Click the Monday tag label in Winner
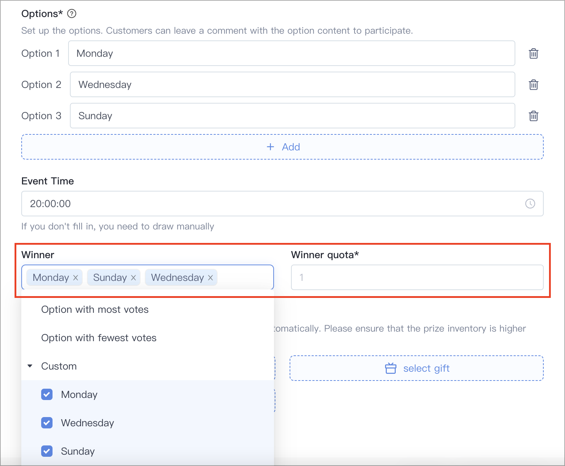 point(51,278)
